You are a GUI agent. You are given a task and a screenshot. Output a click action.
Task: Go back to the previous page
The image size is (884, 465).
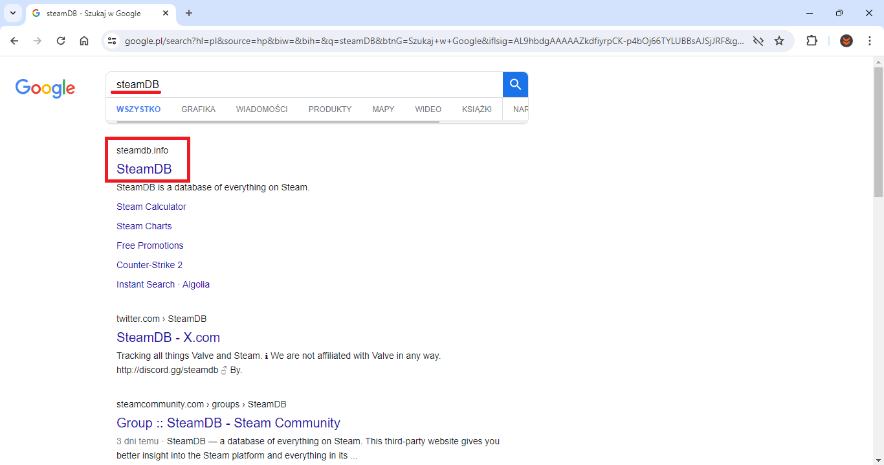click(14, 41)
